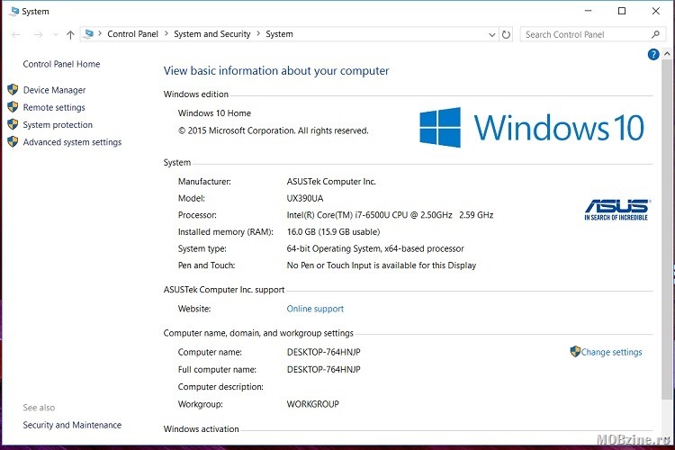Refresh the System page
Viewport: 675px width, 450px height.
pyautogui.click(x=506, y=34)
